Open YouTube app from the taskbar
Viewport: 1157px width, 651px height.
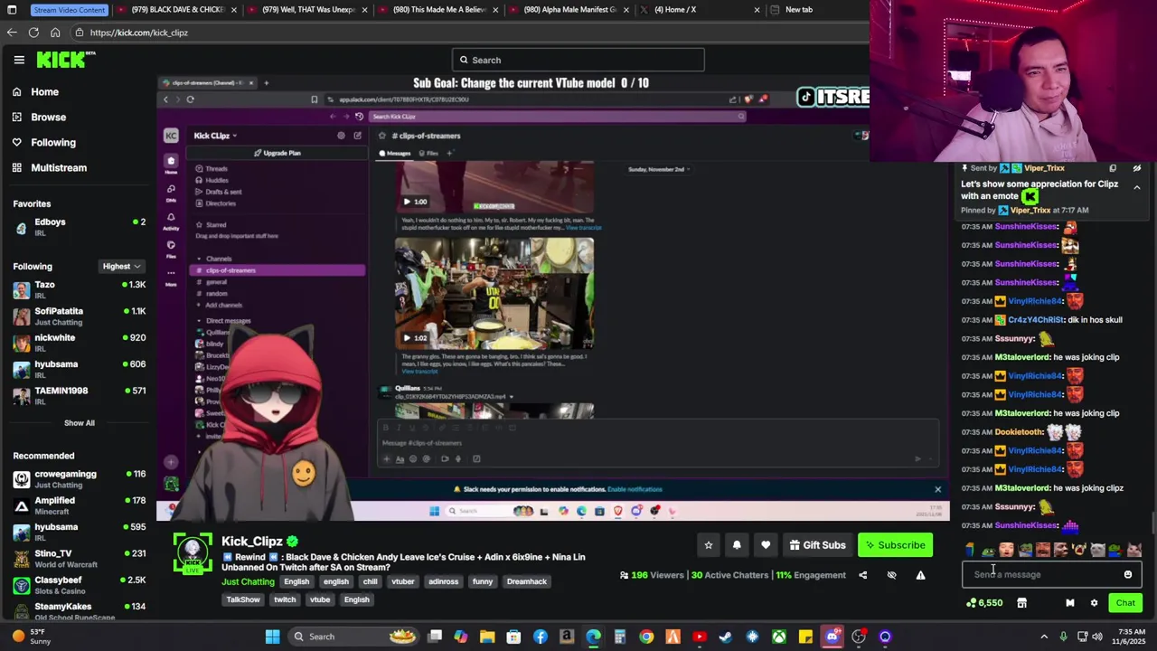(x=699, y=637)
